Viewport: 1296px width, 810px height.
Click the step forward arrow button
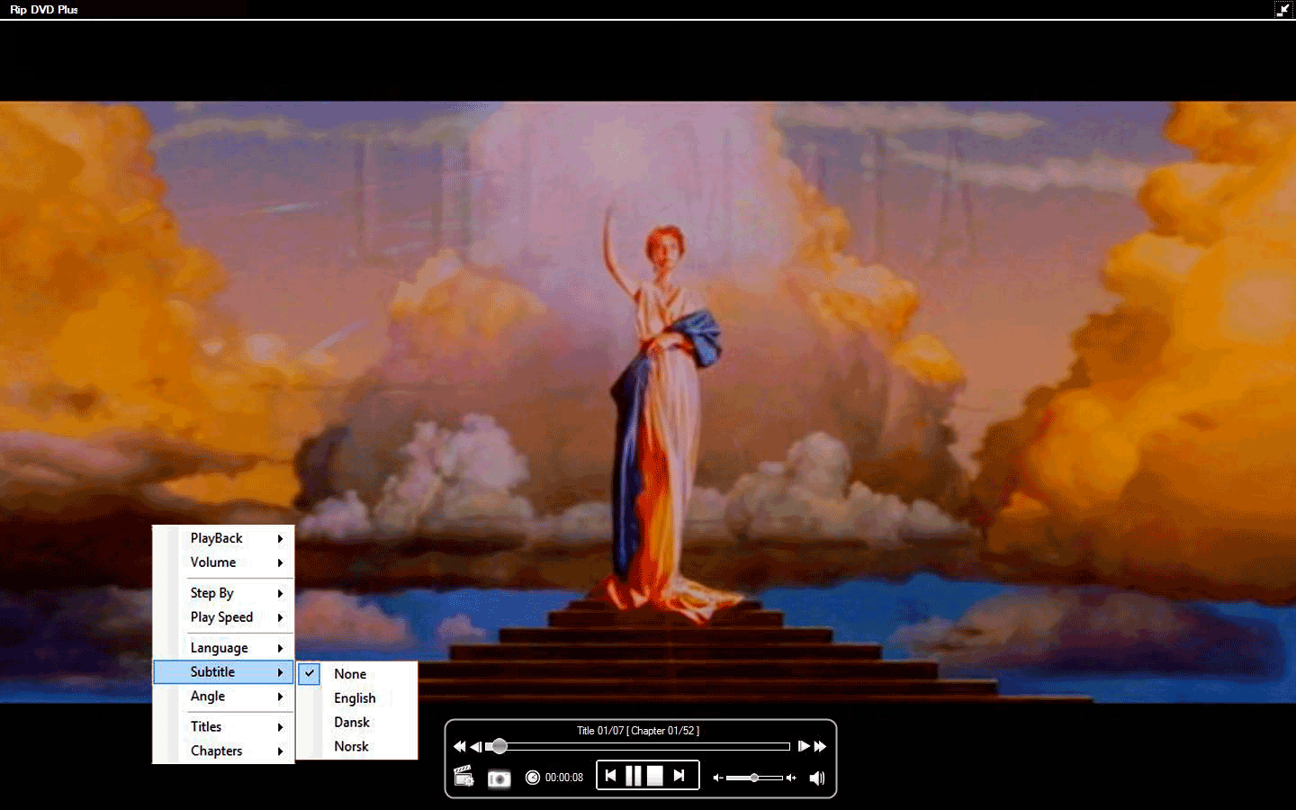(x=804, y=746)
